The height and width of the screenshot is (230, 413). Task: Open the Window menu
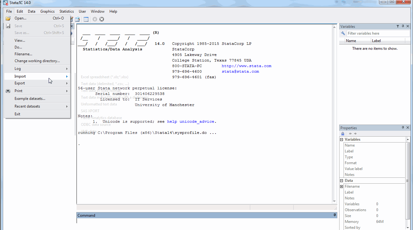pos(98,11)
